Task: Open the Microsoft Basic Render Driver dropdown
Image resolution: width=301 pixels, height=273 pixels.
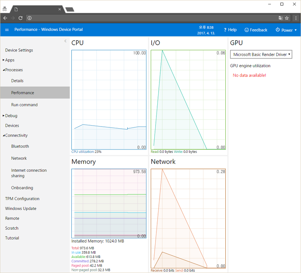Action: pos(261,55)
